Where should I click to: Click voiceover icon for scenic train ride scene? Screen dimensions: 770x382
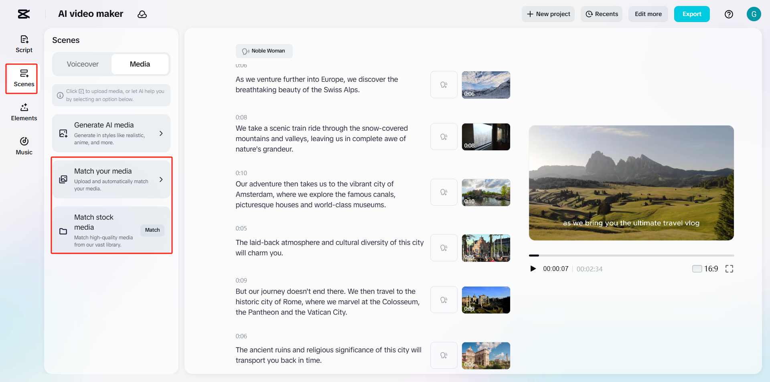click(444, 137)
